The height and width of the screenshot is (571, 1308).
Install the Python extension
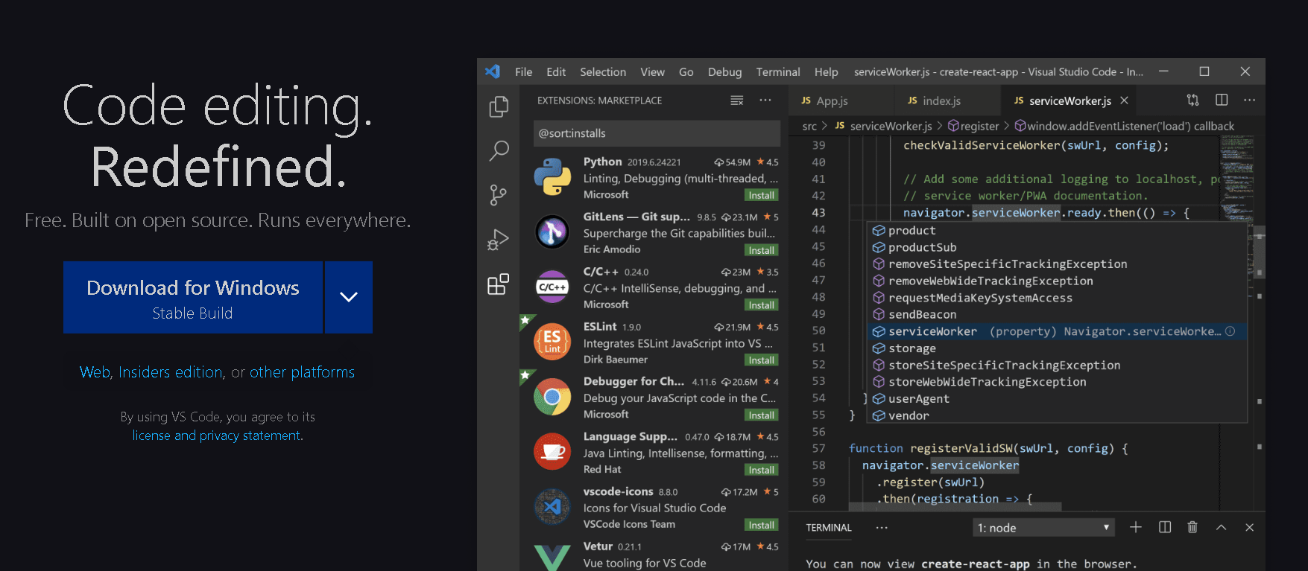(761, 195)
